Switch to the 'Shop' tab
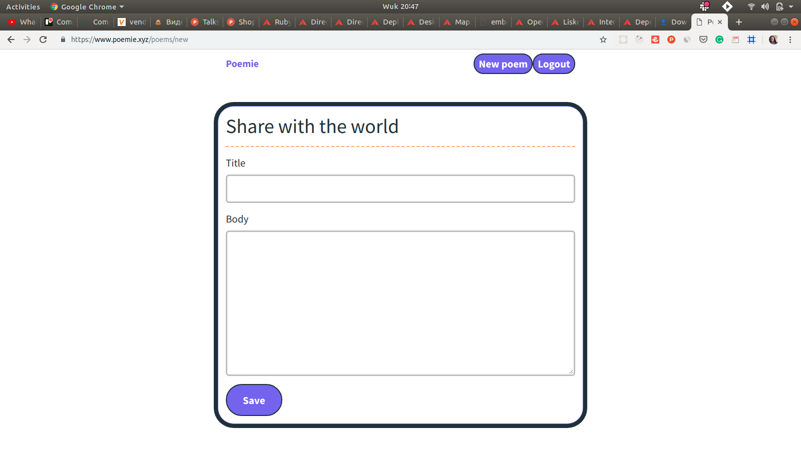 click(241, 22)
